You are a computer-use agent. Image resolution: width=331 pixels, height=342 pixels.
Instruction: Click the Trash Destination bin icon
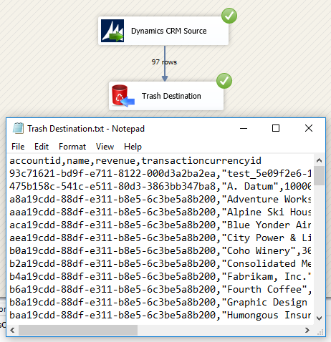click(123, 96)
